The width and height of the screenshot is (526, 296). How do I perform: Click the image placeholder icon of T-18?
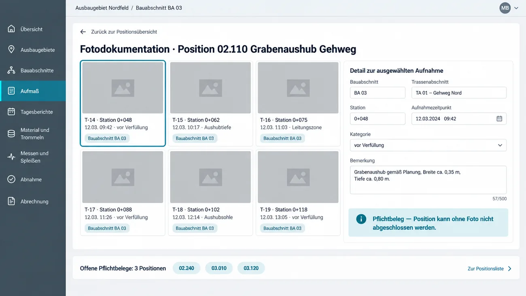[x=210, y=177]
